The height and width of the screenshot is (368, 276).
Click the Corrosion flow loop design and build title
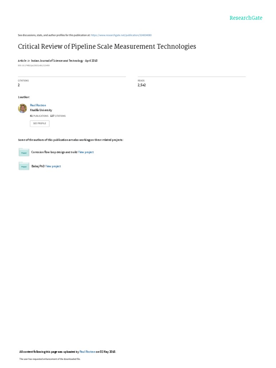(x=54, y=152)
